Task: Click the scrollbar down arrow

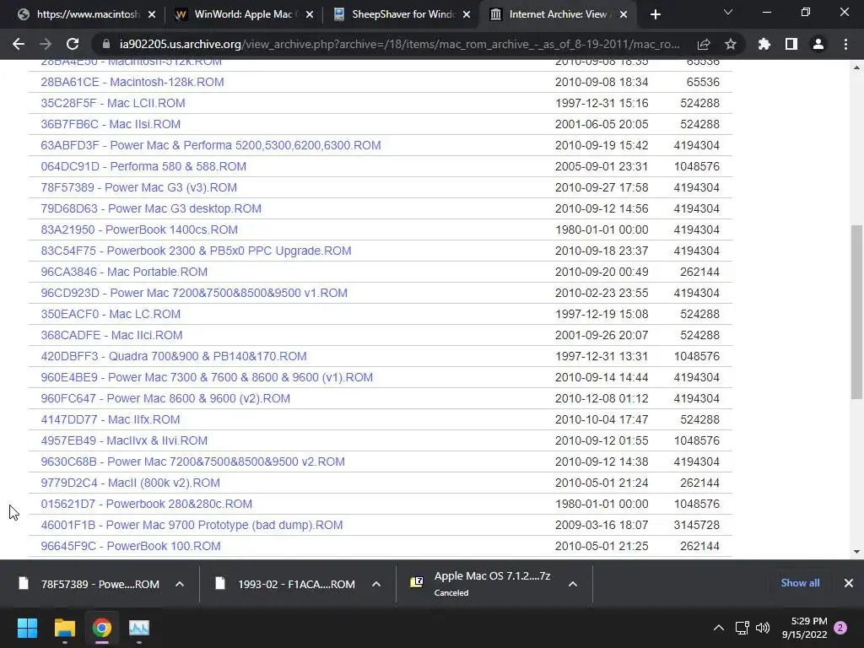Action: click(856, 552)
